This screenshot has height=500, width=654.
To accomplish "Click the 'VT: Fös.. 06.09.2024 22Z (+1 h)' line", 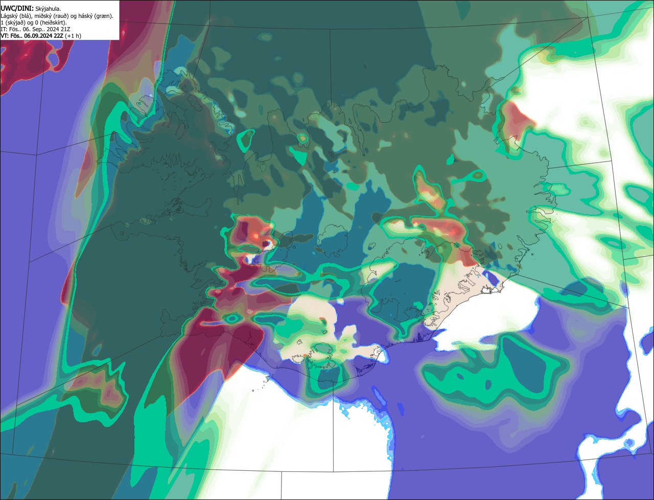I will [41, 36].
